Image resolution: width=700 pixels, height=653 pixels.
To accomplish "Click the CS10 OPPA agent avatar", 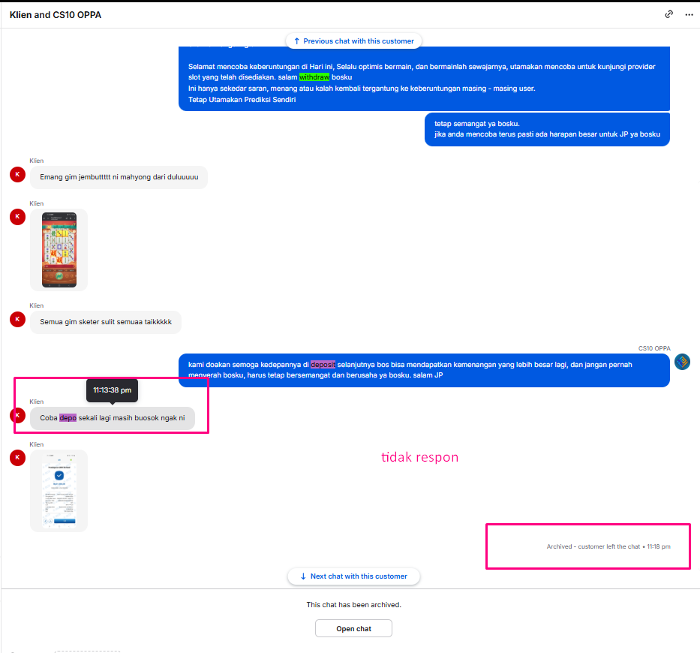I will [682, 362].
